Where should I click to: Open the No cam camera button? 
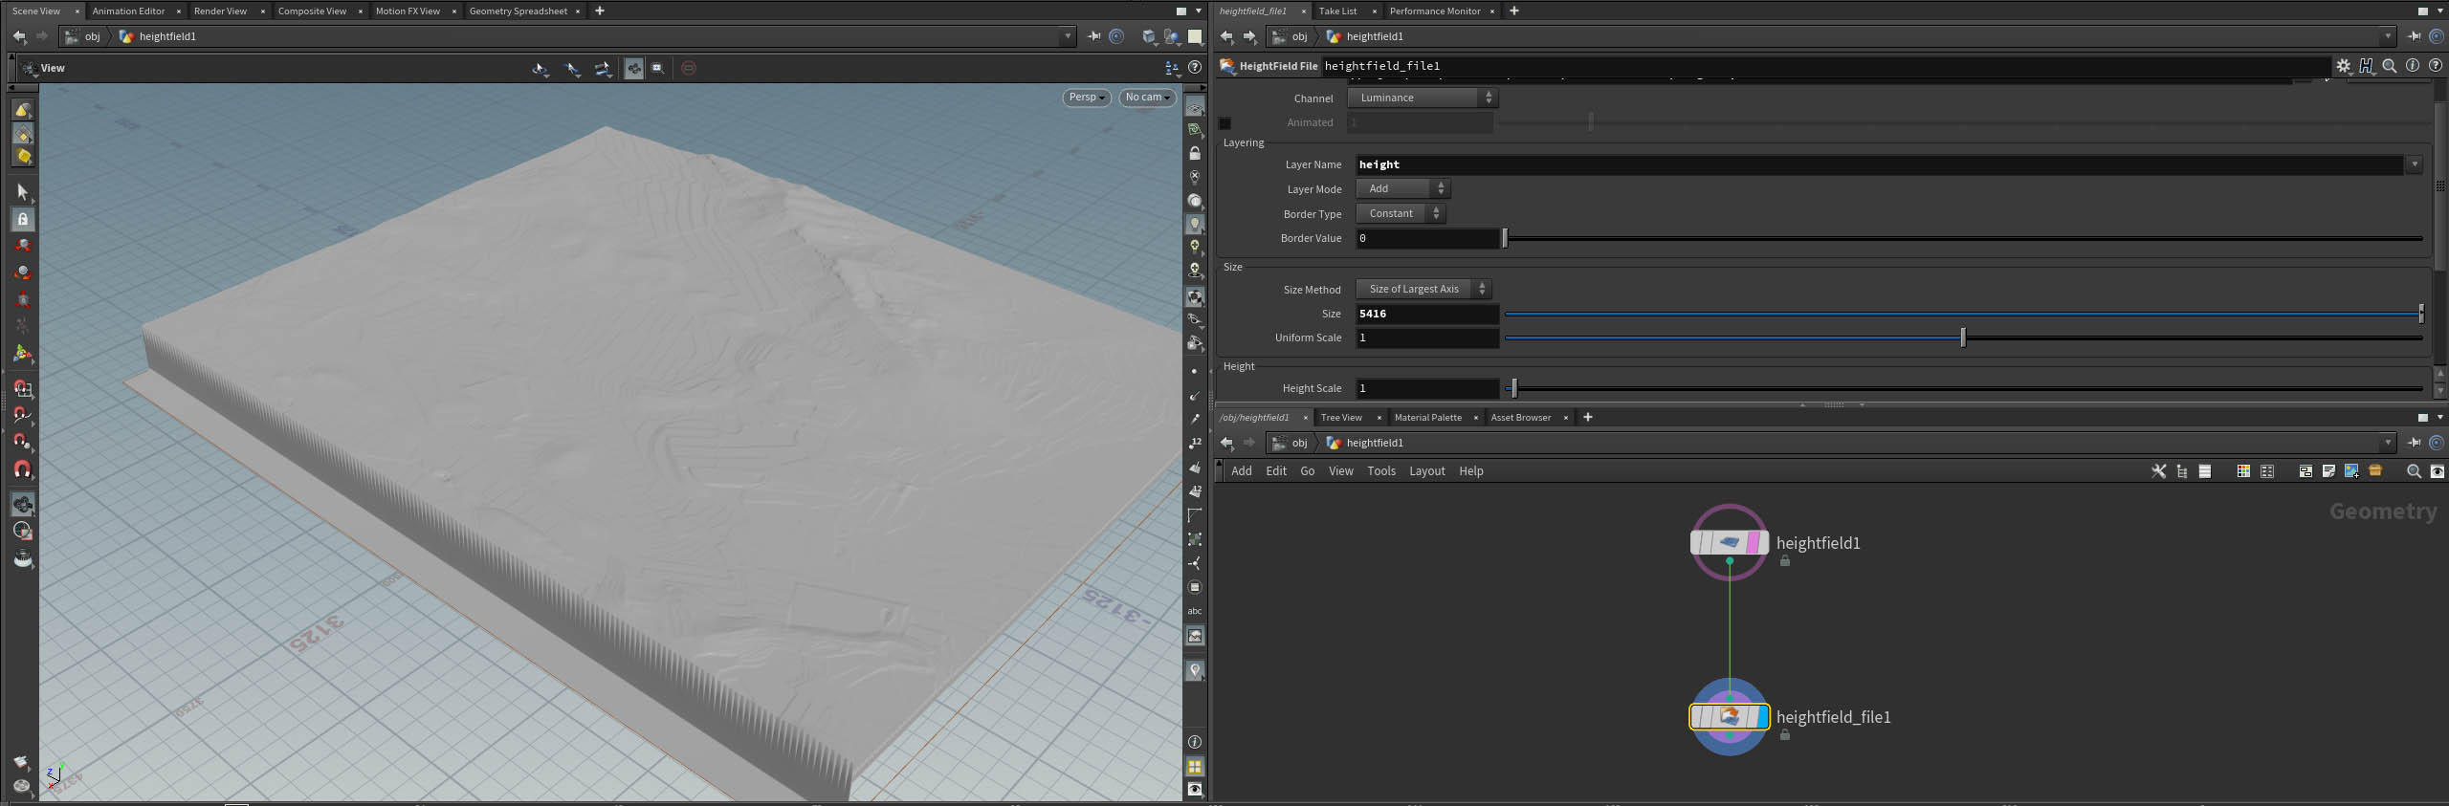pos(1147,98)
